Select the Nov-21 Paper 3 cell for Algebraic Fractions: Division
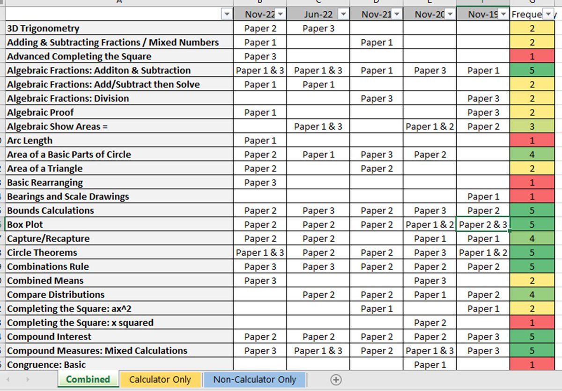 click(377, 99)
